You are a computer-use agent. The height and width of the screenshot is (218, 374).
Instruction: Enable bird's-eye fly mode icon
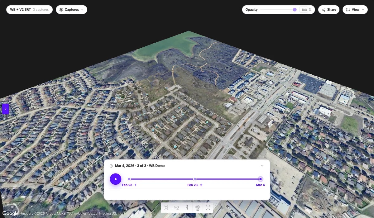pos(176,208)
